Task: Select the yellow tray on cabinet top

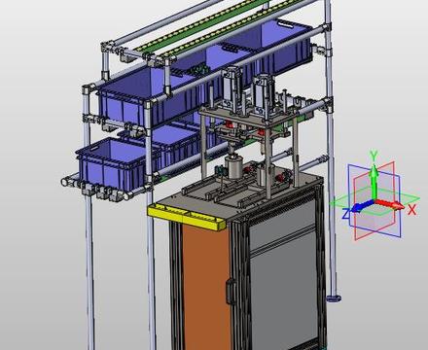Action: (x=186, y=217)
